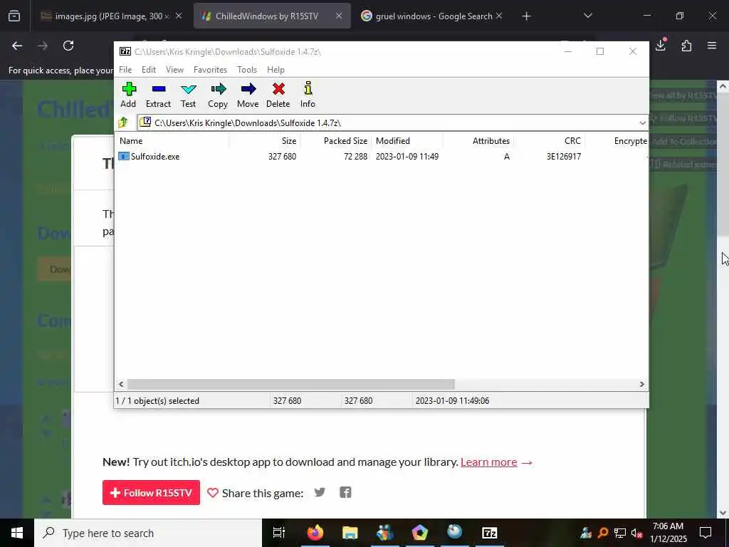
Task: Open the Learn more link
Action: [x=488, y=462]
